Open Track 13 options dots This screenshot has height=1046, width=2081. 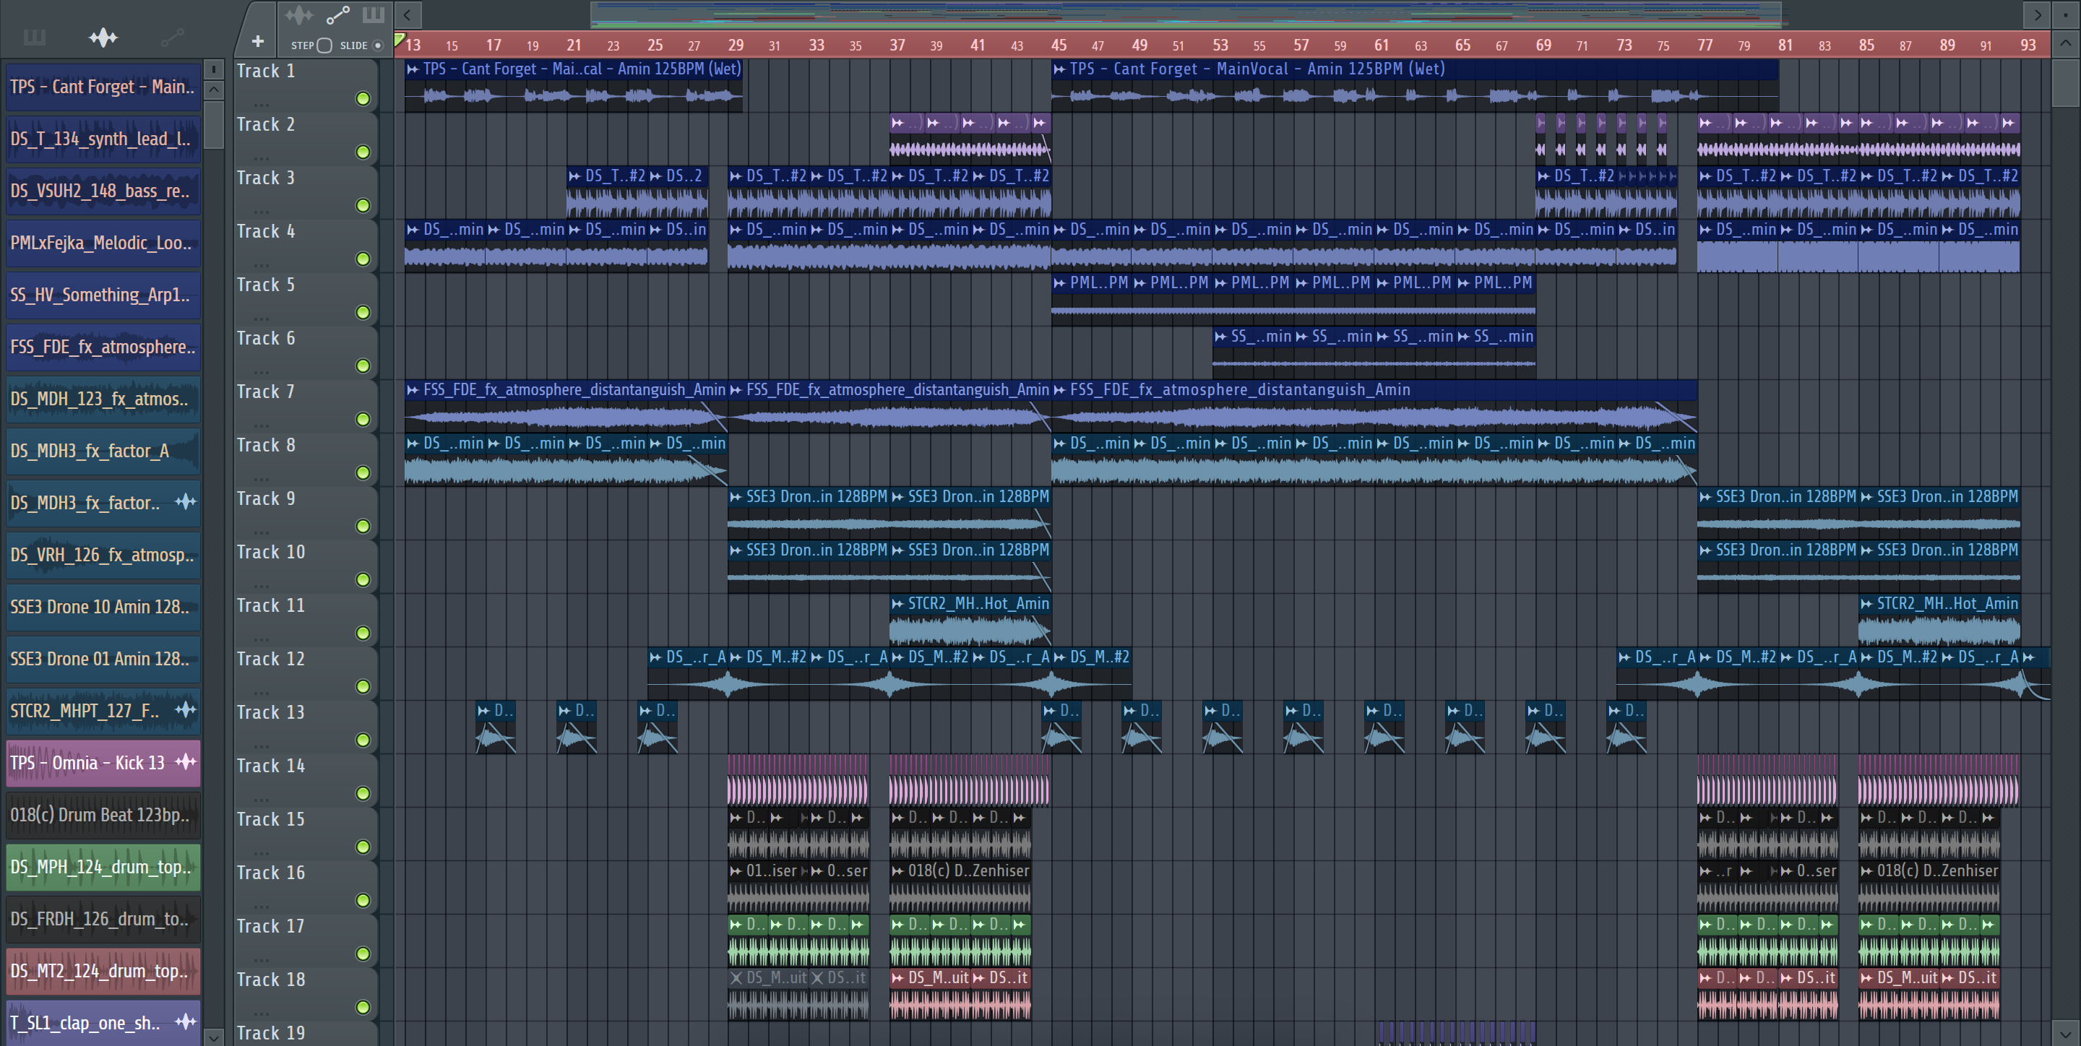click(x=262, y=746)
